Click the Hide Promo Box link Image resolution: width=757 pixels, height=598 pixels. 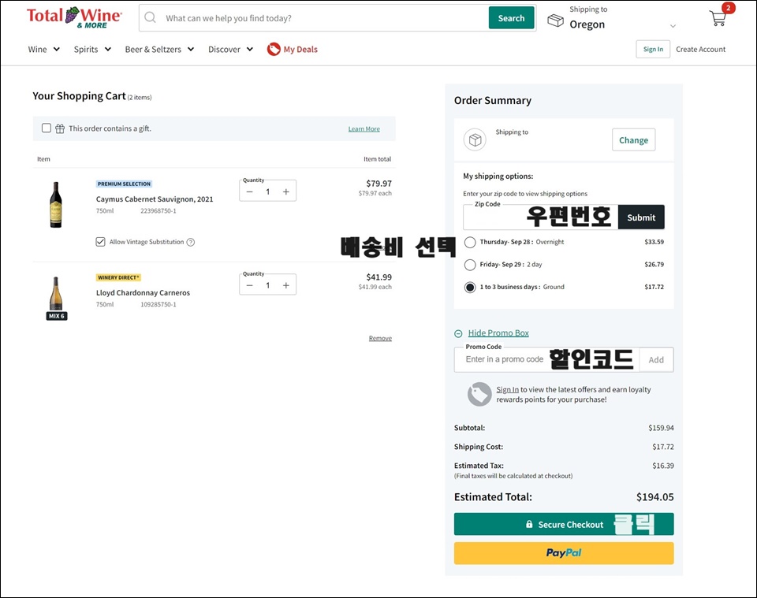498,333
